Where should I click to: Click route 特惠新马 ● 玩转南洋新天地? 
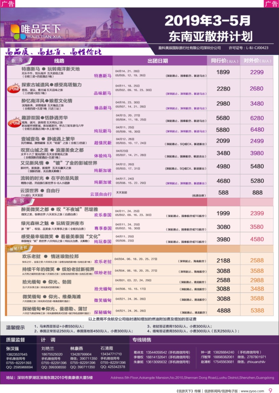[x=50, y=69]
